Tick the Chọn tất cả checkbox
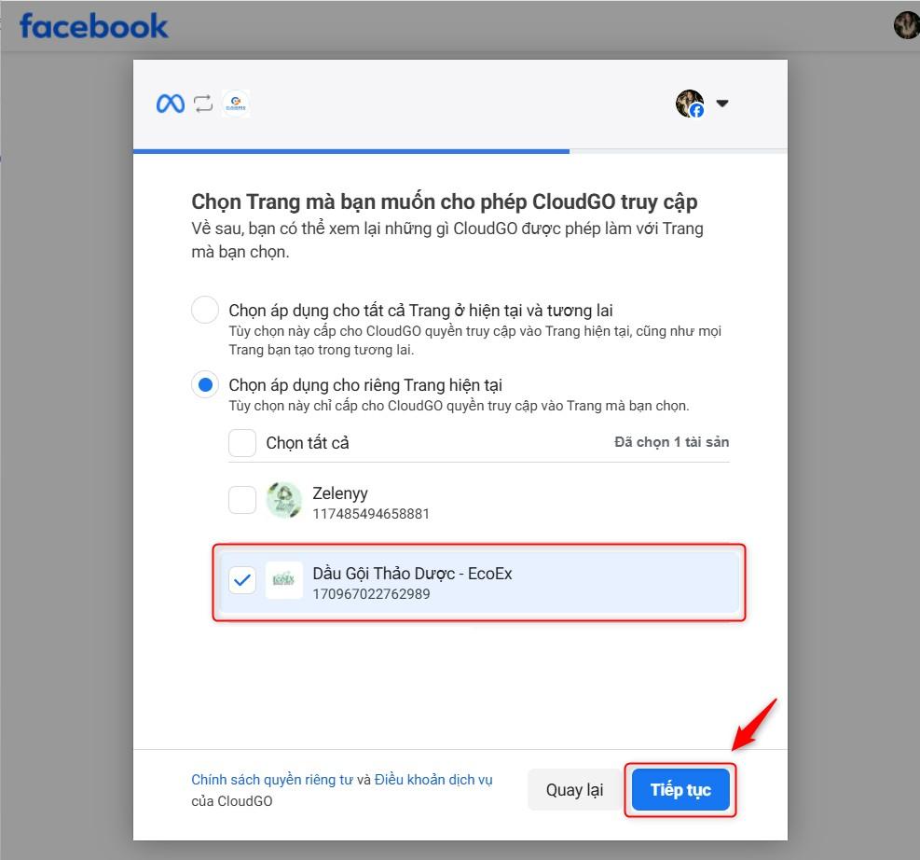Screen dimensions: 920x860 242,443
